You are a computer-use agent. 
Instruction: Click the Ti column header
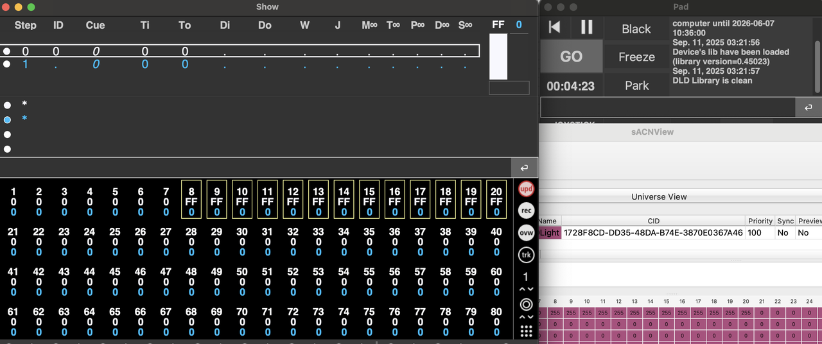(145, 25)
